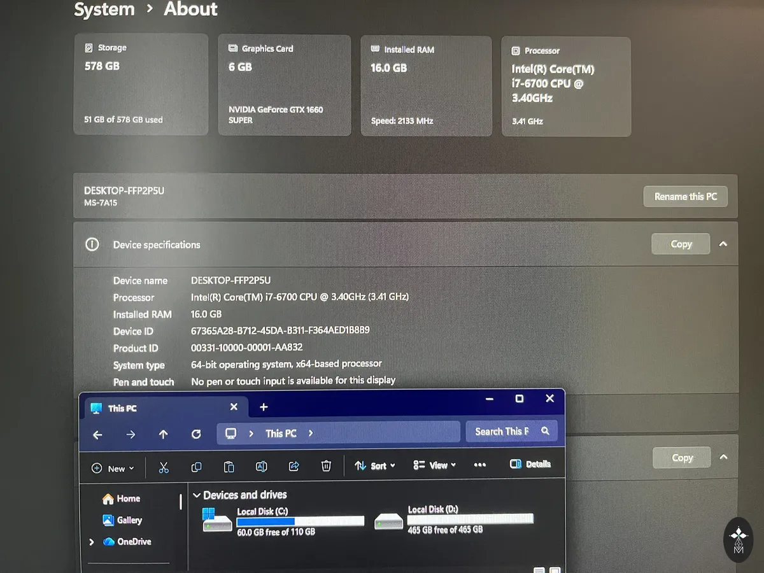
Task: Select the Local Disk (C:) drive
Action: (283, 521)
